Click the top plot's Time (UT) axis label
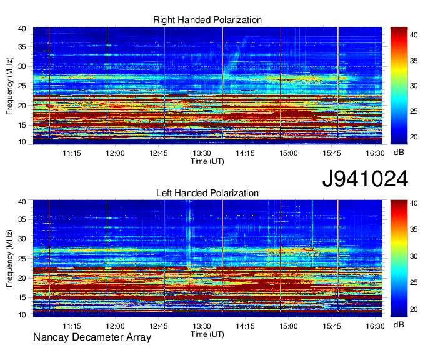This screenshot has width=425, height=345. click(207, 161)
